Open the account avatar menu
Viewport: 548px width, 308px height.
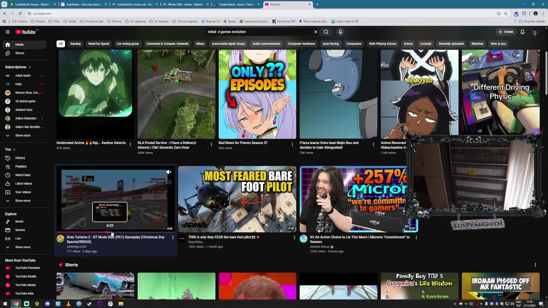535,32
